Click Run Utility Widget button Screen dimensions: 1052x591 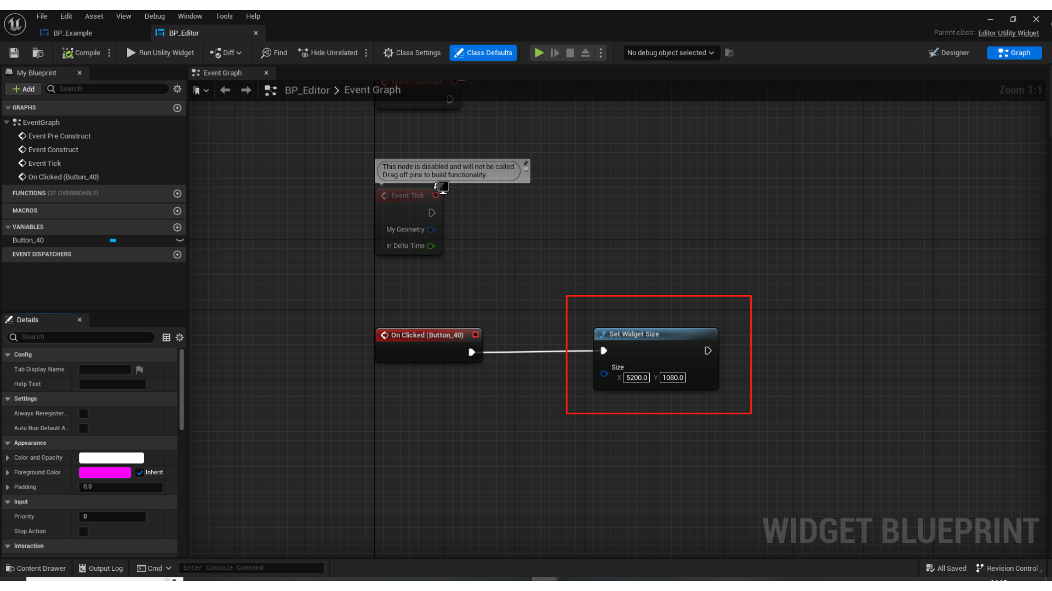tap(161, 53)
